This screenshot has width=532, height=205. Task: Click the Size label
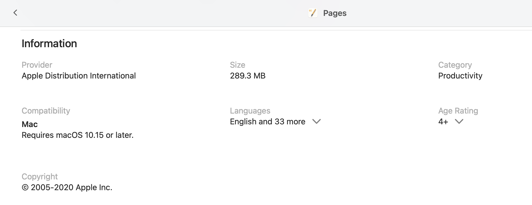(237, 65)
